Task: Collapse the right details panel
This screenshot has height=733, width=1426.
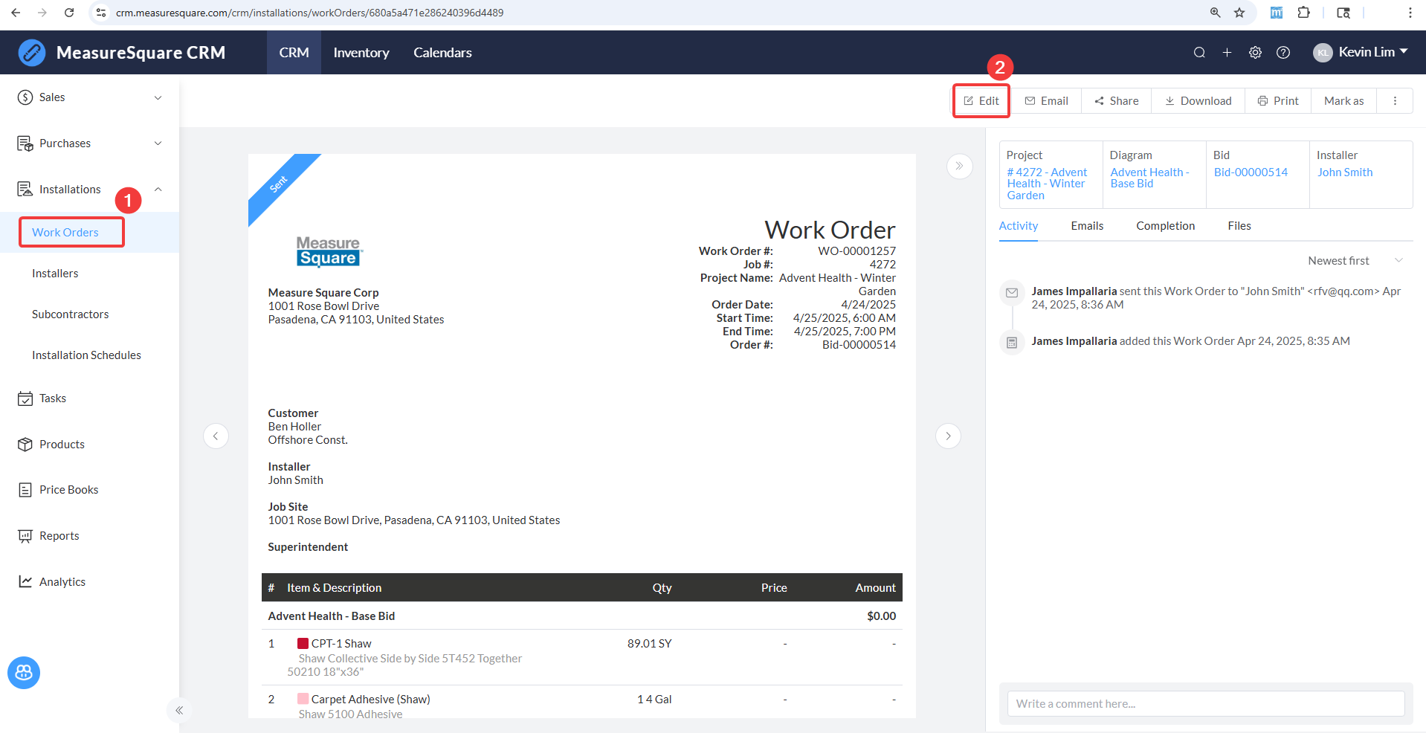Action: pyautogui.click(x=960, y=166)
